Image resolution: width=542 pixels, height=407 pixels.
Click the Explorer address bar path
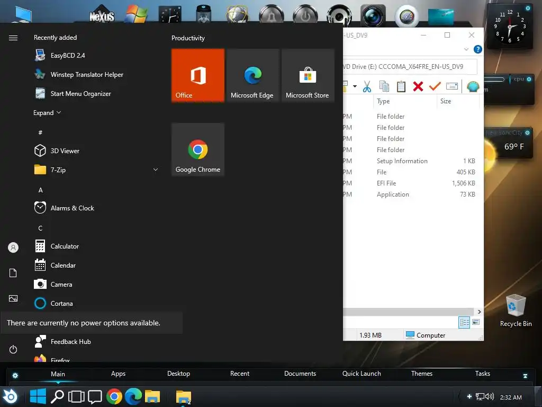[x=410, y=66]
